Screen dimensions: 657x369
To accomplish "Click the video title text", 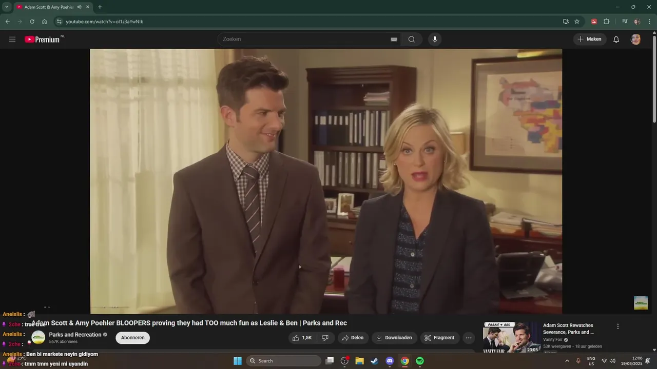I will (x=189, y=323).
